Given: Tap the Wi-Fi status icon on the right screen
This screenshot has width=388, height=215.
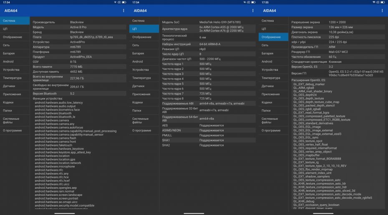Looking at the screenshot, I should [x=375, y=2].
